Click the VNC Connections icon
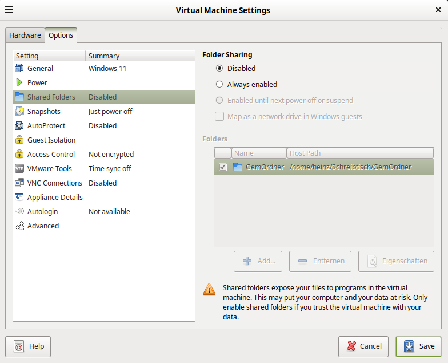 pos(19,183)
